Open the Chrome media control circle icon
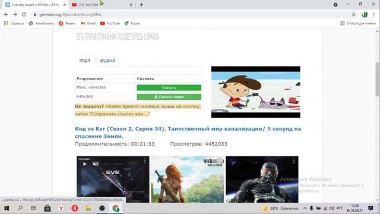The height and width of the screenshot is (214, 380). coord(335,5)
